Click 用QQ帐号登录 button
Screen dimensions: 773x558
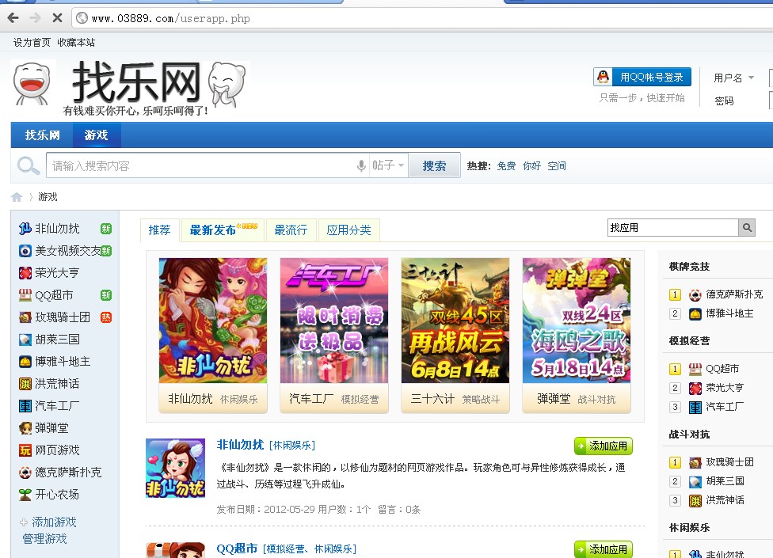(642, 77)
